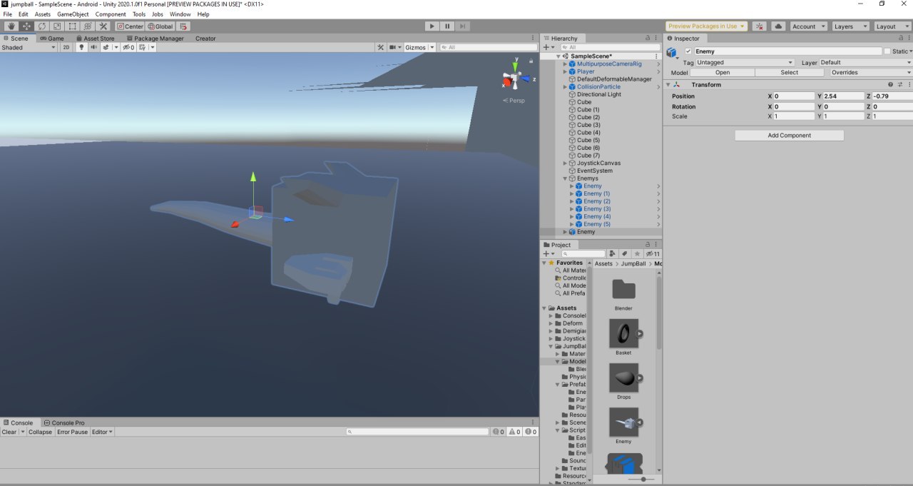Toggle the grid snapping icon in the toolbar

(x=184, y=26)
